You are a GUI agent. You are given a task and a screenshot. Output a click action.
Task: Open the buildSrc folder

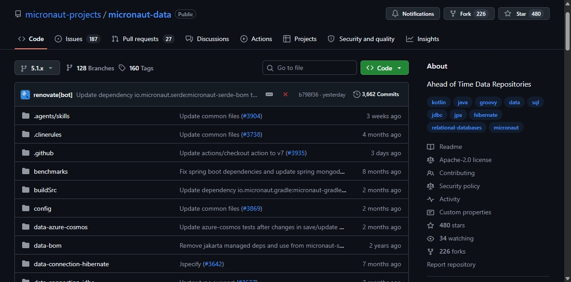[x=45, y=190]
